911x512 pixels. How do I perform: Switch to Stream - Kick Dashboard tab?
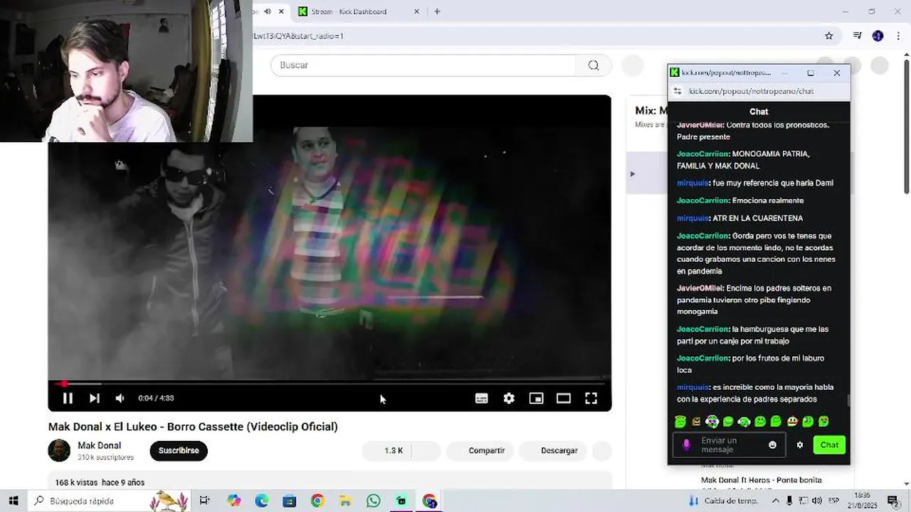click(x=358, y=11)
